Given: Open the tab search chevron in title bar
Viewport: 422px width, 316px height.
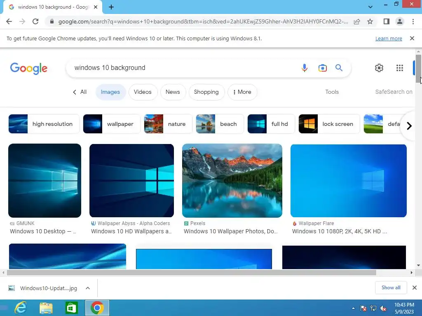Looking at the screenshot, I should pos(370,7).
